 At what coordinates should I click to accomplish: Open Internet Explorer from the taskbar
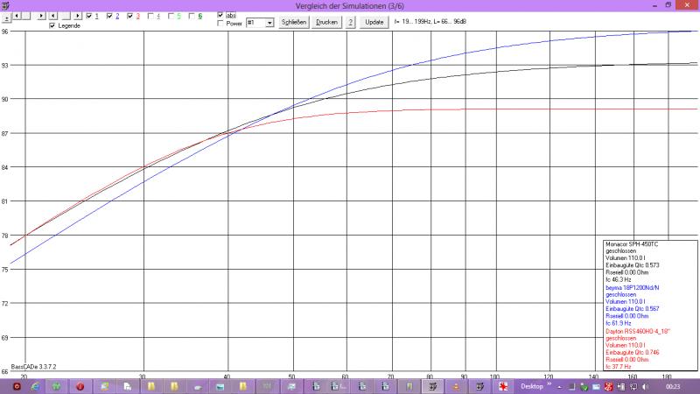coord(35,386)
